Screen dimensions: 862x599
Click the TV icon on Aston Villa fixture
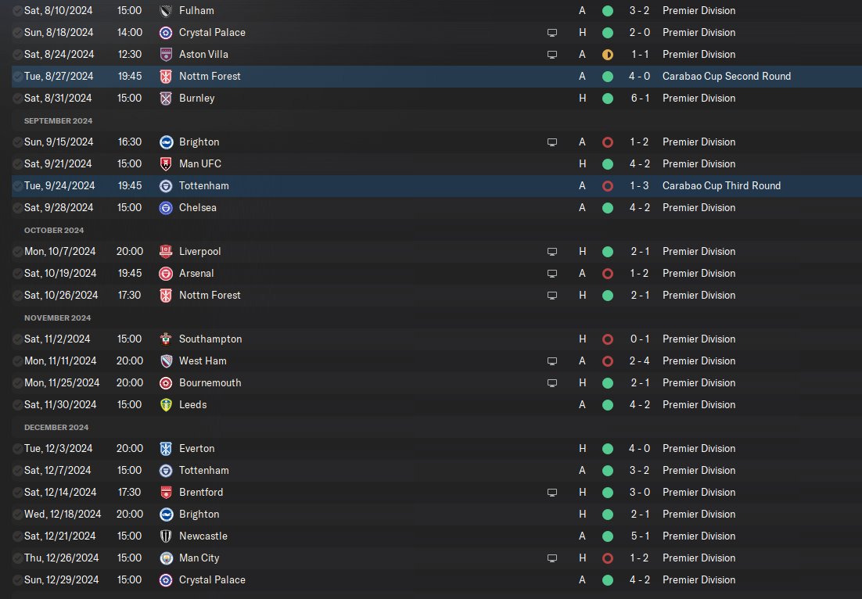(552, 55)
